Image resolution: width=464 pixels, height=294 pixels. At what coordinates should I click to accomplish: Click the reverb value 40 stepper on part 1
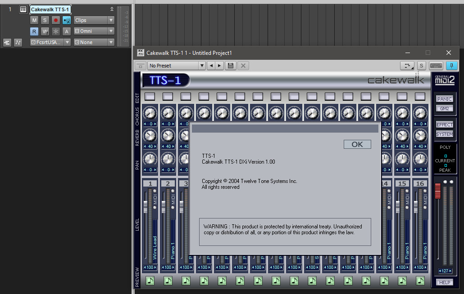click(150, 147)
